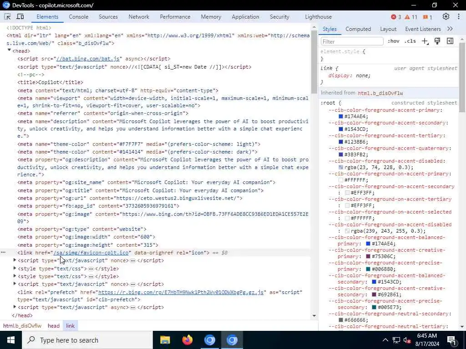Expand collapsed content ellipsis in first style node
The image size is (466, 349).
click(x=91, y=269)
